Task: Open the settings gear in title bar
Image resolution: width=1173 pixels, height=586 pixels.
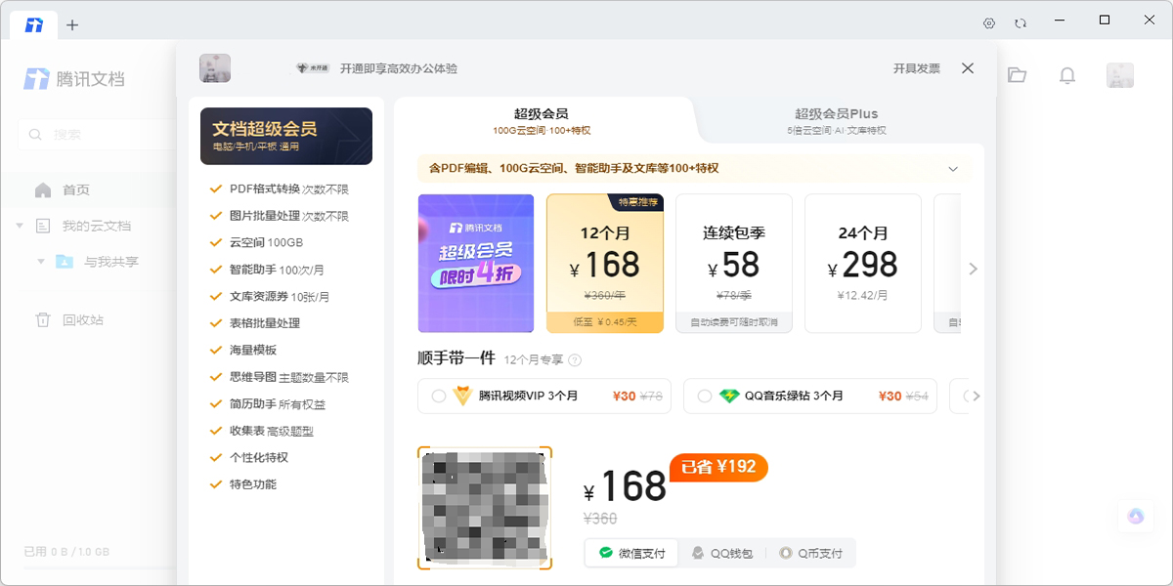Action: (988, 23)
